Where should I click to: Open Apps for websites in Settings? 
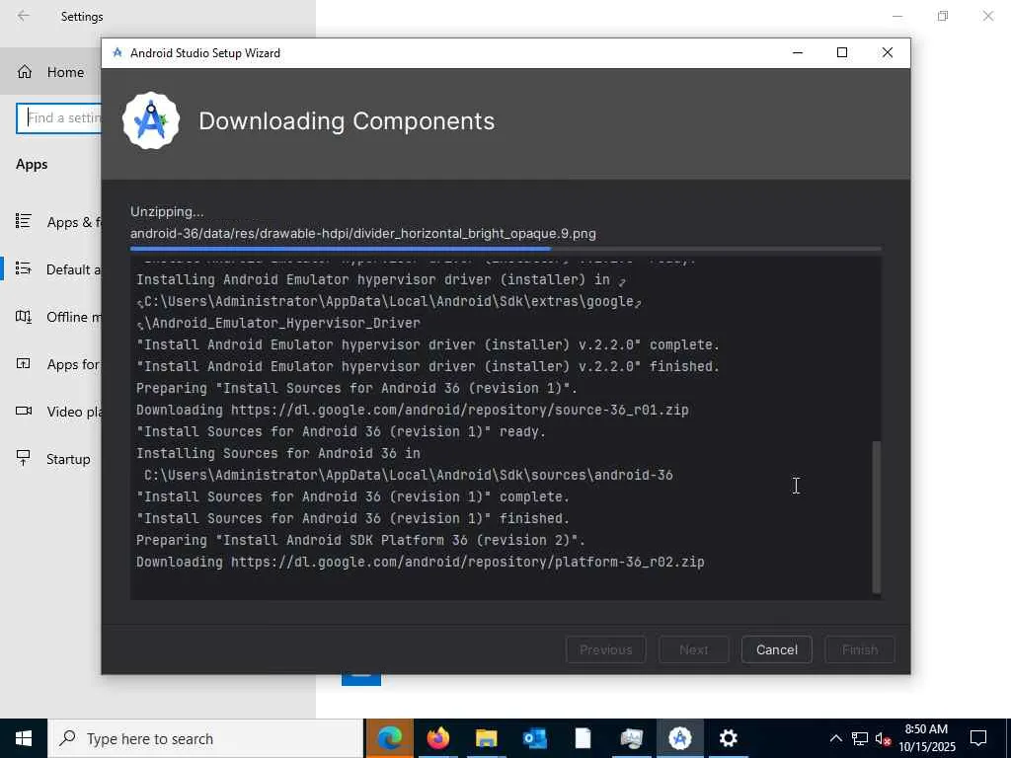tap(50, 364)
